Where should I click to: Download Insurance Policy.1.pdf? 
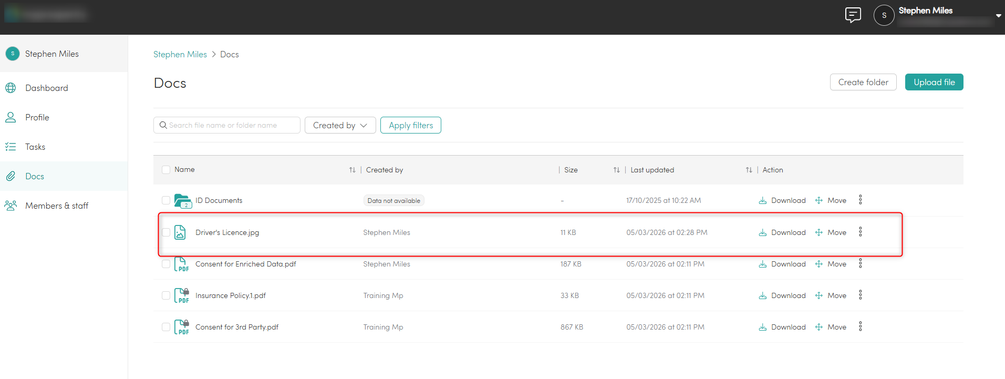pos(782,295)
